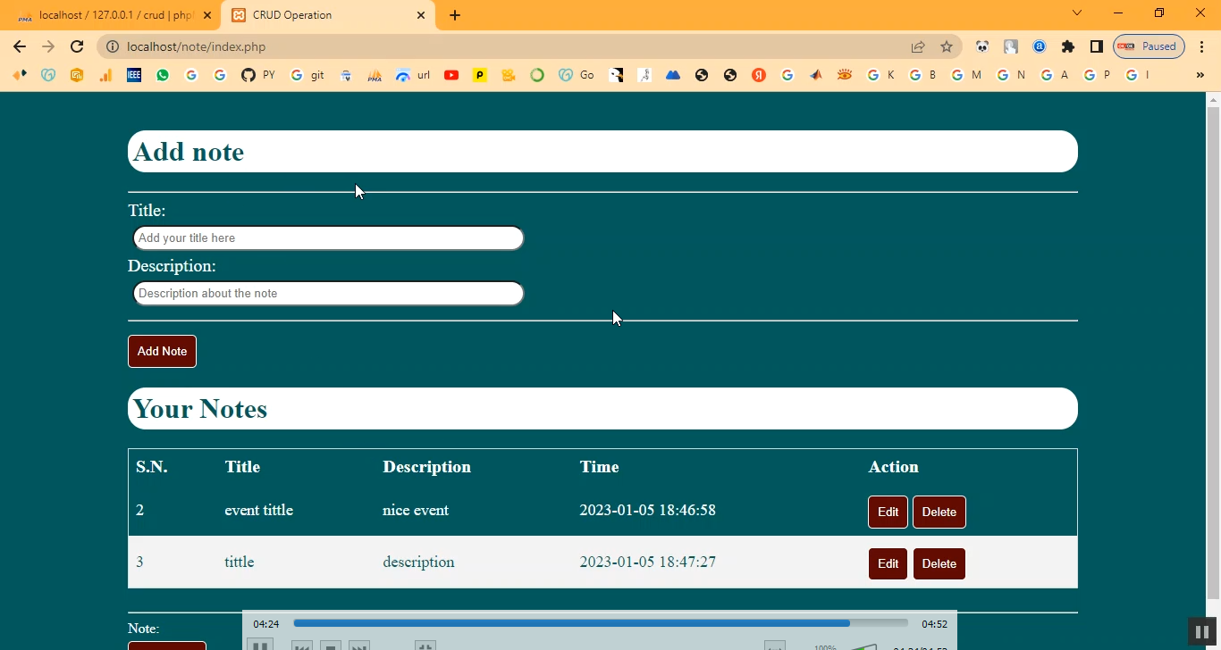Open the tab search dropdown arrow

[1077, 13]
